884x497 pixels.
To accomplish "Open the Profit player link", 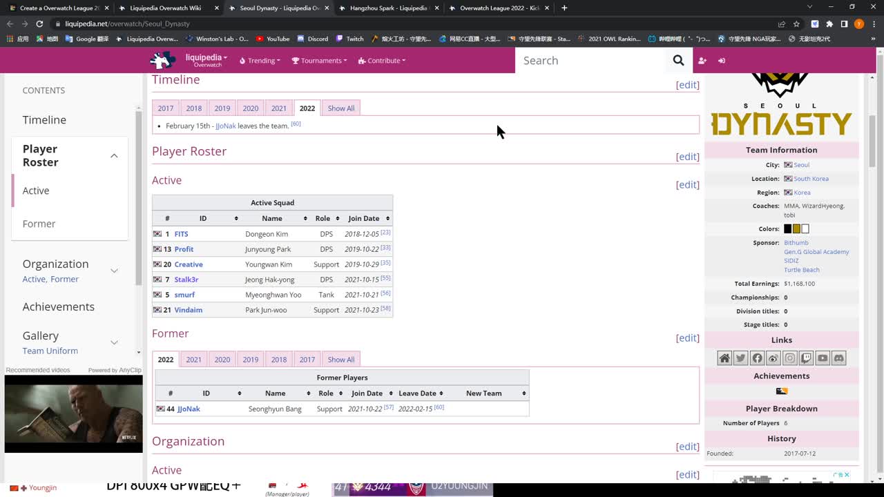I will [x=184, y=249].
